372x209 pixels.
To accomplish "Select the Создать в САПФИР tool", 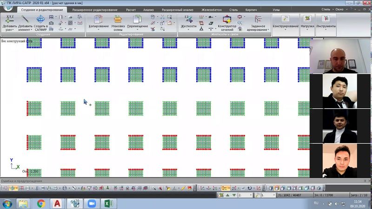I will click(x=41, y=20).
